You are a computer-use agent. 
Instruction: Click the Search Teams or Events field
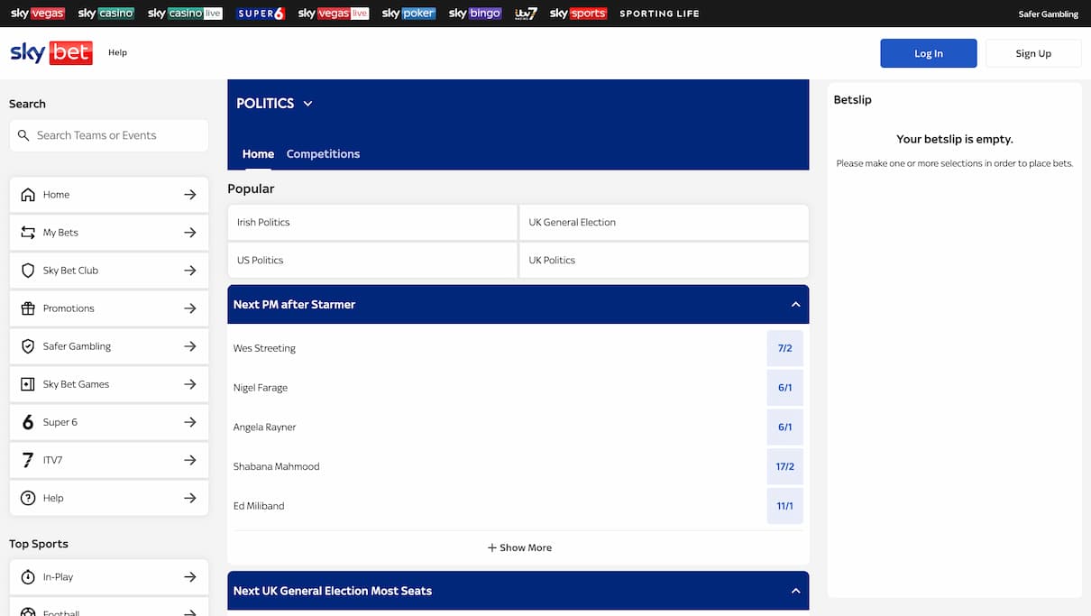[x=108, y=135]
